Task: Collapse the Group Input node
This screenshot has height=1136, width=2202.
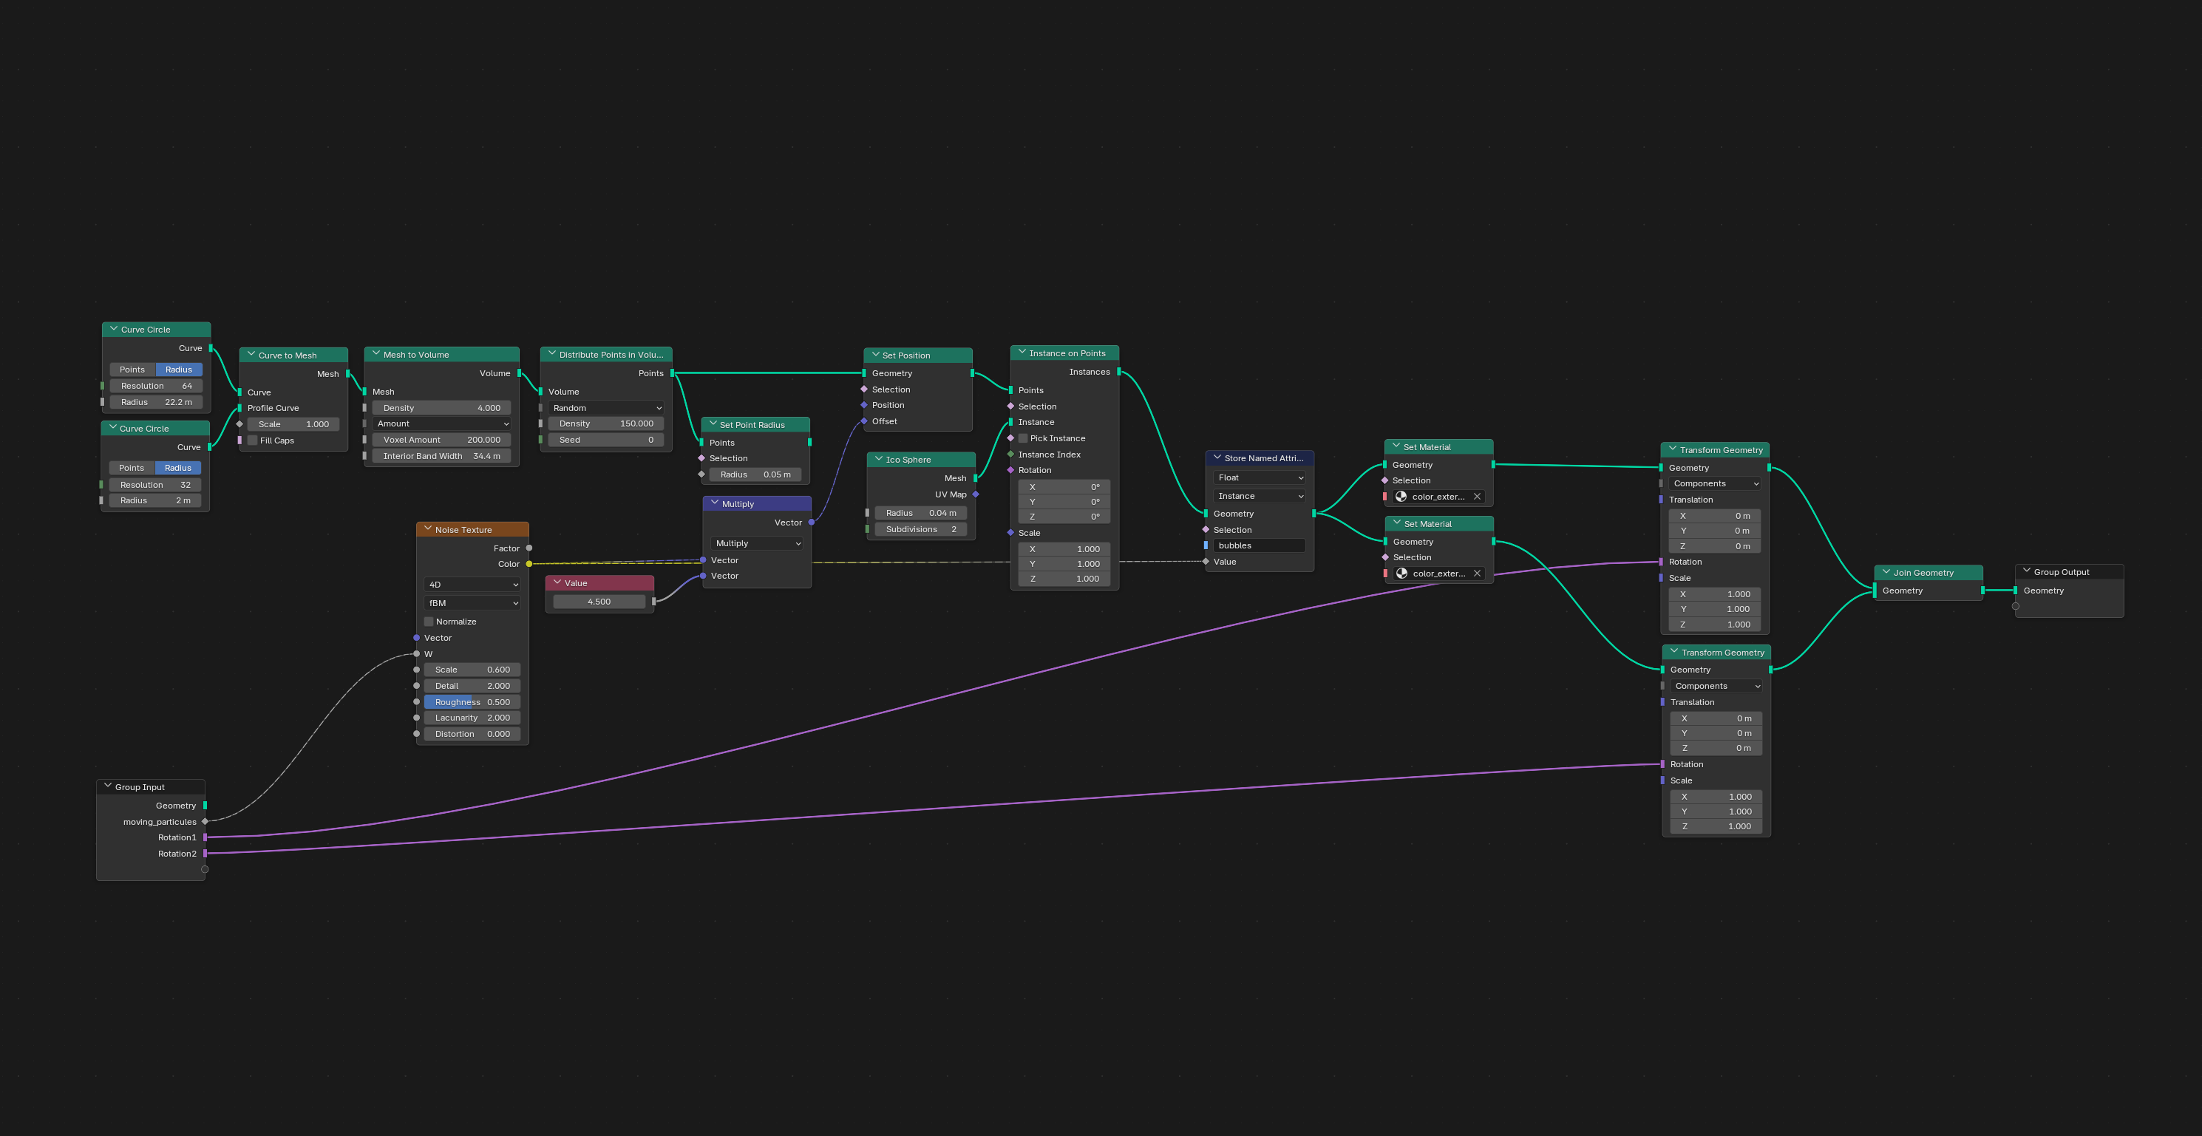Action: pyautogui.click(x=108, y=786)
